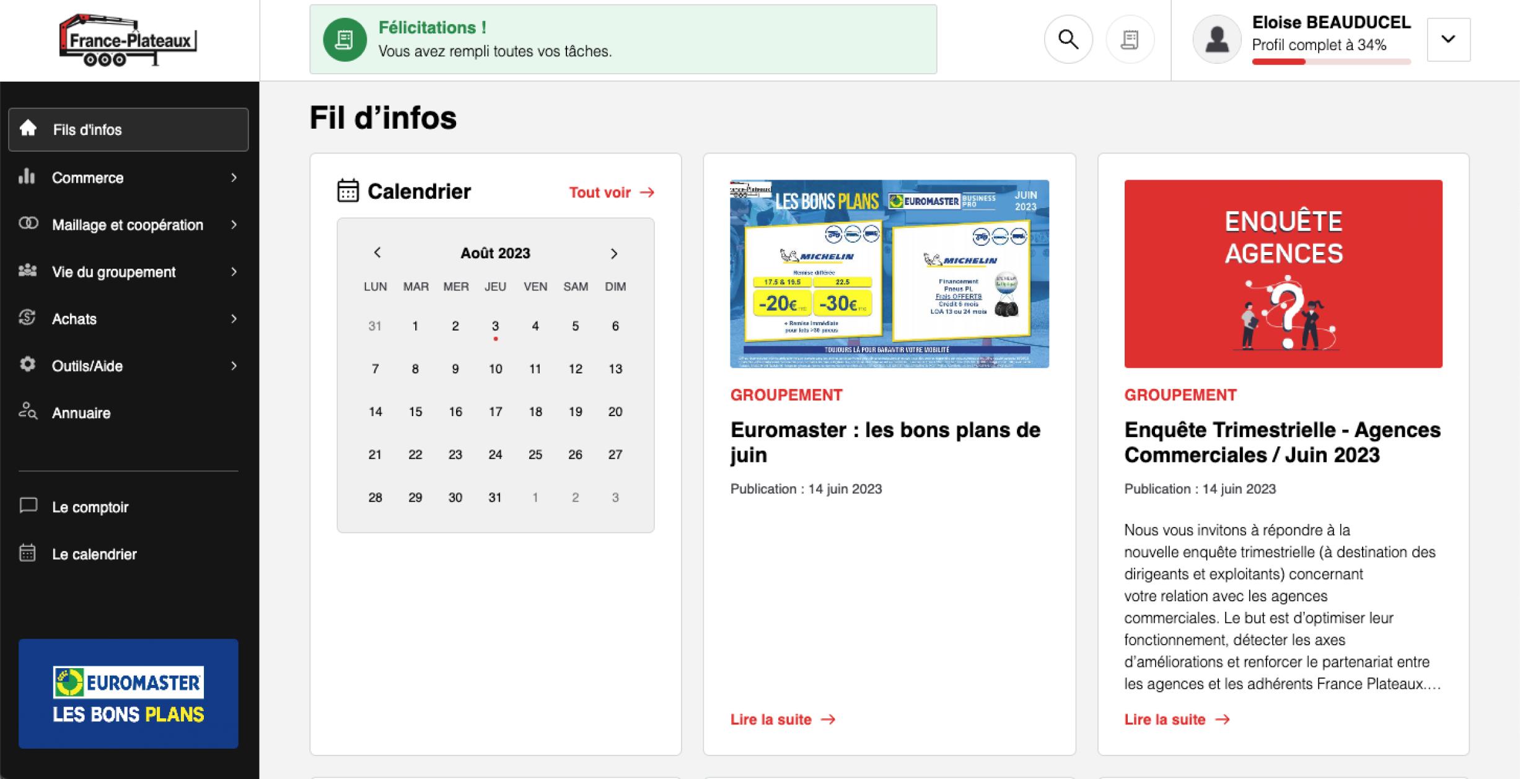Click Lire la suite under Euromaster article
This screenshot has width=1520, height=779.
[x=783, y=720]
